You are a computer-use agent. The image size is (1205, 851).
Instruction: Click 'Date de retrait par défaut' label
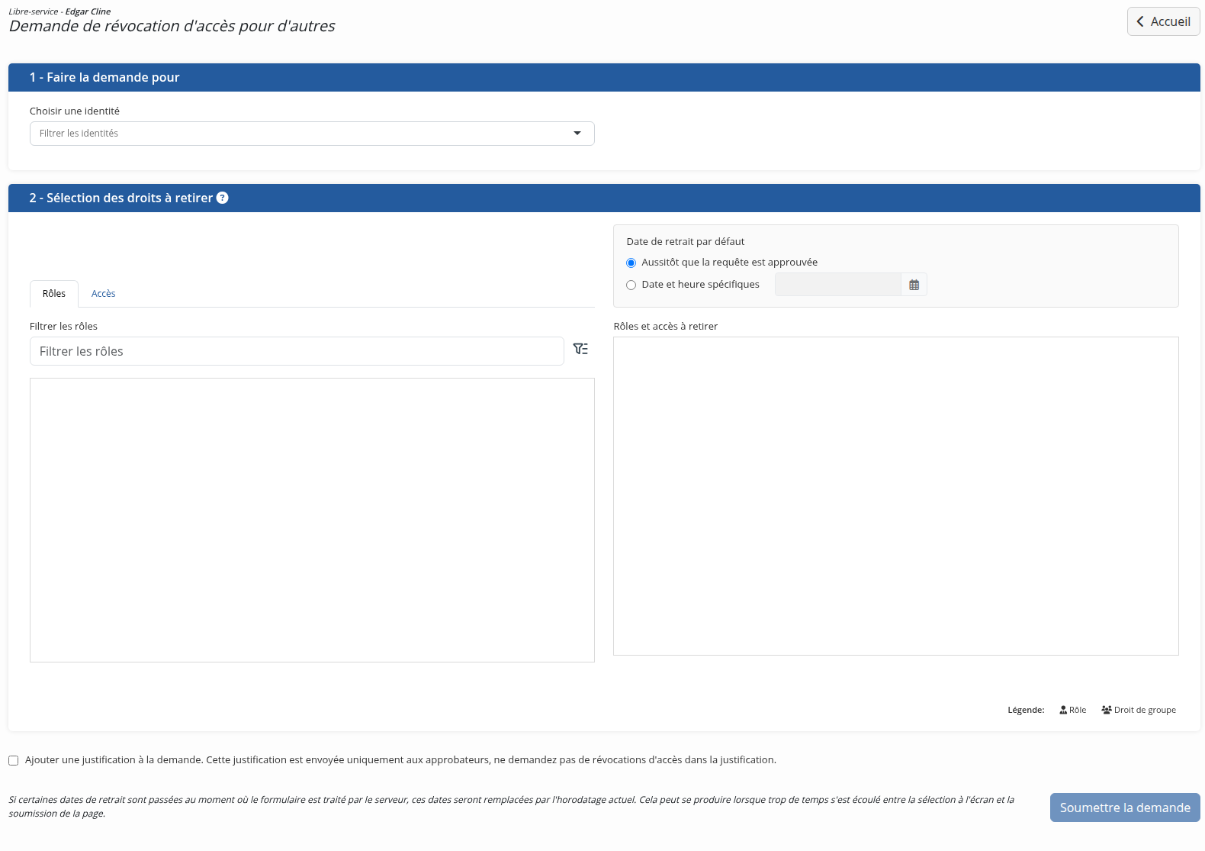685,242
